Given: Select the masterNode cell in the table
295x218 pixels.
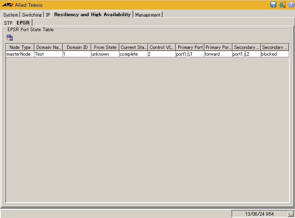Looking at the screenshot, I should coord(19,54).
